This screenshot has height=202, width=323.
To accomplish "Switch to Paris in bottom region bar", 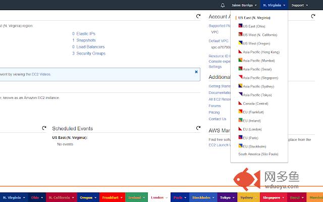I will [180, 197].
